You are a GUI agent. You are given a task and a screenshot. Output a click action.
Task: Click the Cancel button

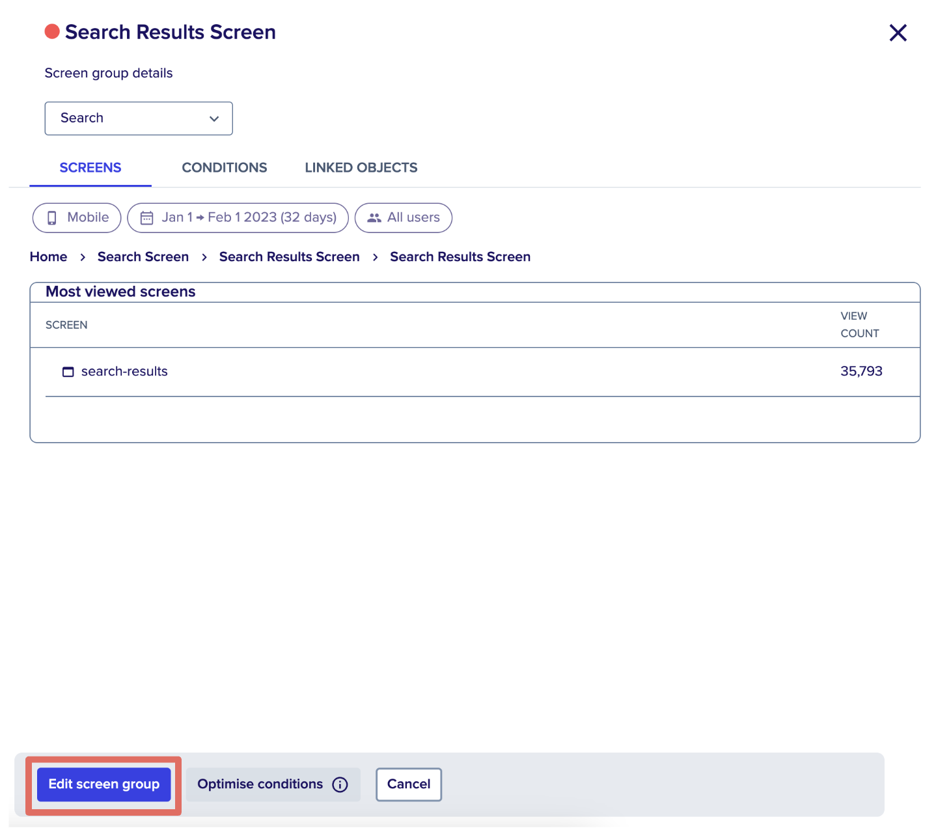pyautogui.click(x=409, y=784)
